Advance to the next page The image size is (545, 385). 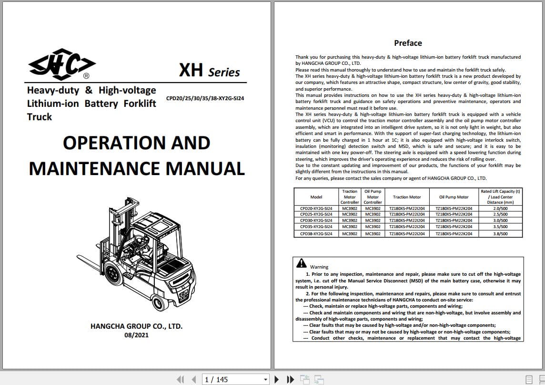click(x=277, y=379)
